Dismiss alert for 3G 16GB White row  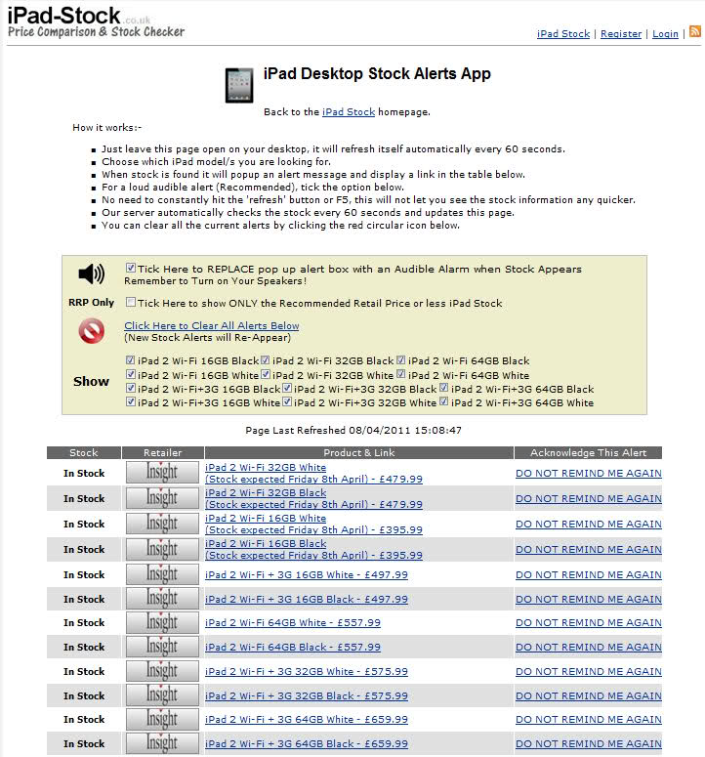pos(588,575)
